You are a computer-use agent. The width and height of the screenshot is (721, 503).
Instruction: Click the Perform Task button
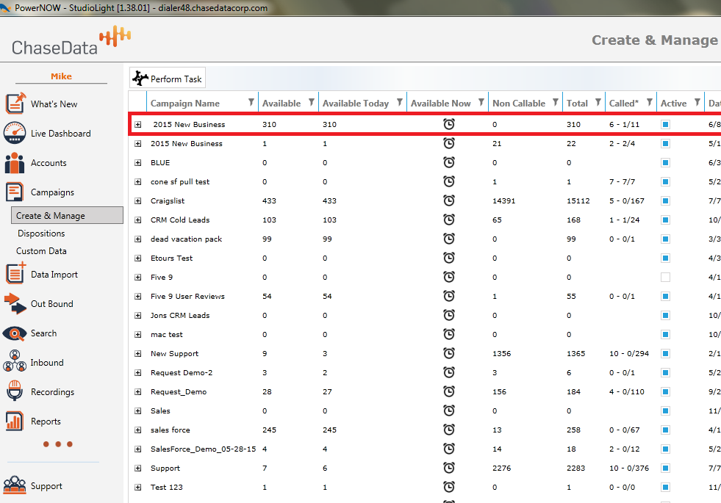pyautogui.click(x=168, y=79)
